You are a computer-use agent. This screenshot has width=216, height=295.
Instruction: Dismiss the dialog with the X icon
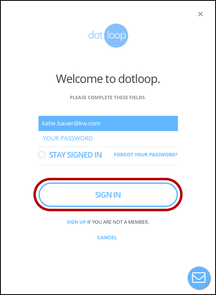[200, 14]
